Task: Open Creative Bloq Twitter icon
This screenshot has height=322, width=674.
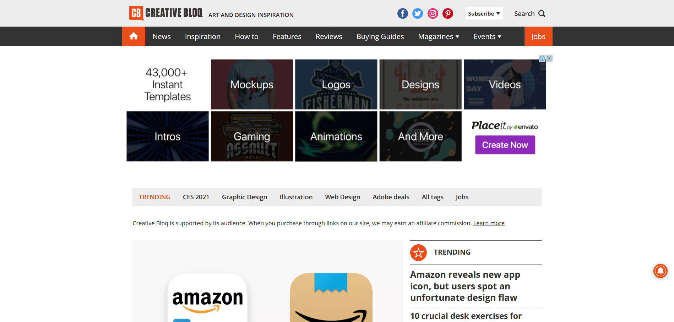Action: [418, 13]
